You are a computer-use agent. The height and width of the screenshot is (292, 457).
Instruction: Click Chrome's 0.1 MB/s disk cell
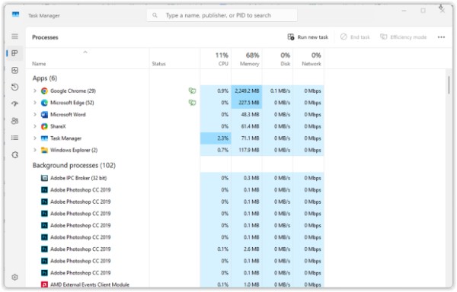click(x=278, y=90)
